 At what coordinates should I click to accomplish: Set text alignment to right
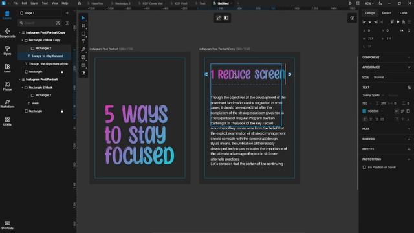(376, 119)
